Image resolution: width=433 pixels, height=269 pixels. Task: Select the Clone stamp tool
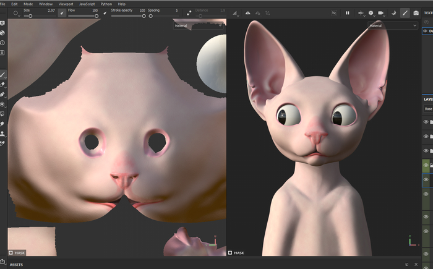pos(3,134)
